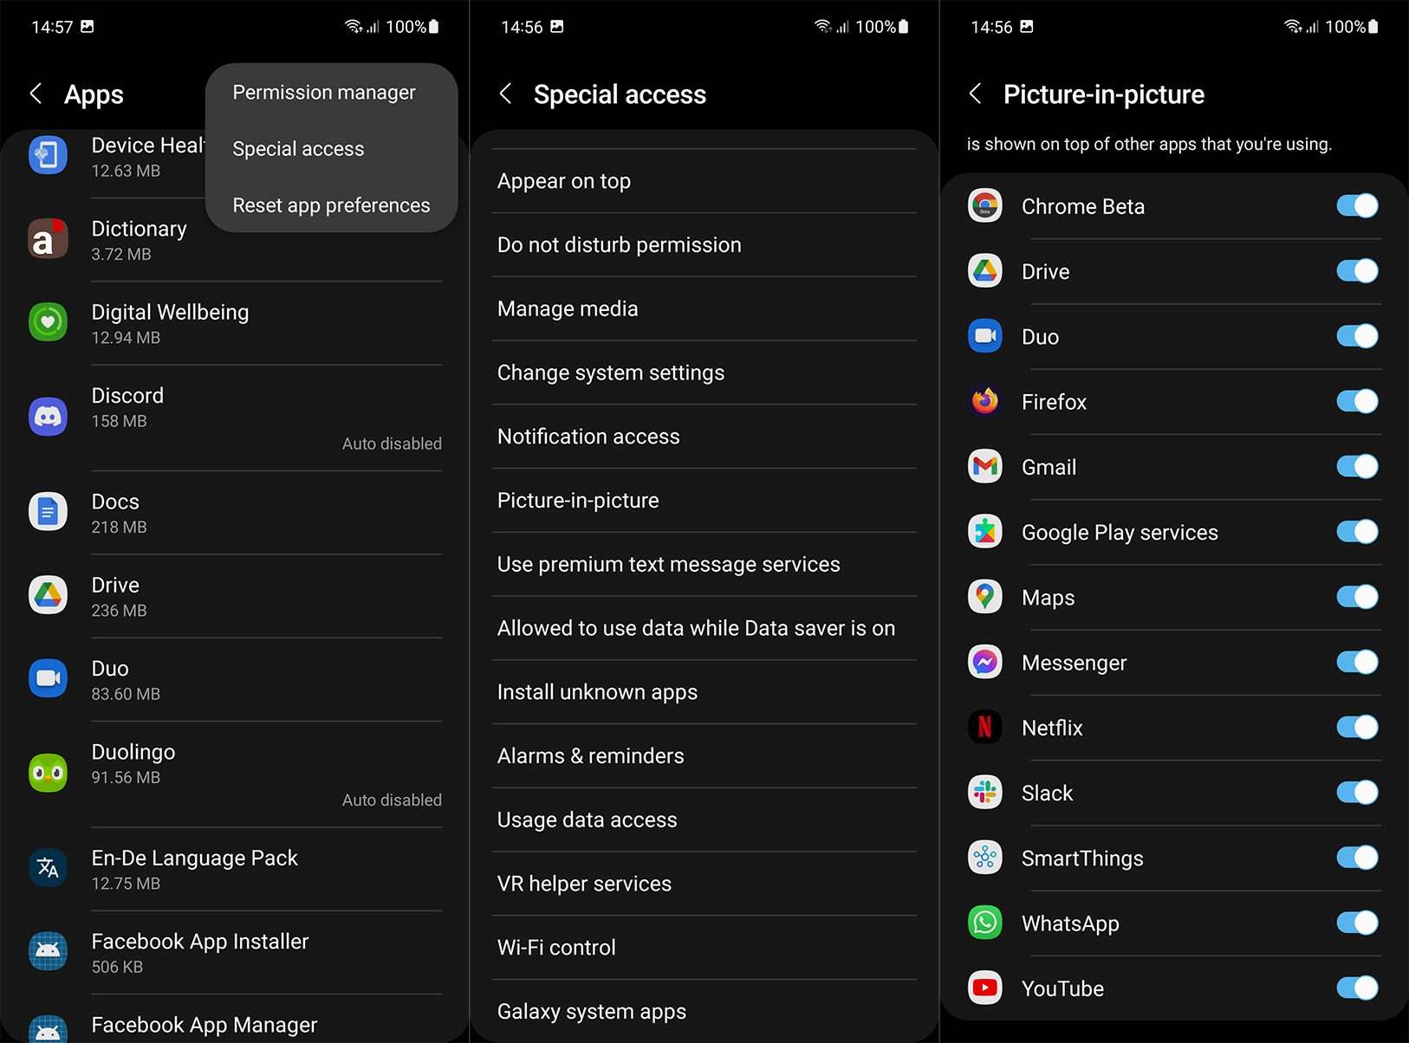Open Wi-Fi control
The image size is (1409, 1043).
pos(704,948)
